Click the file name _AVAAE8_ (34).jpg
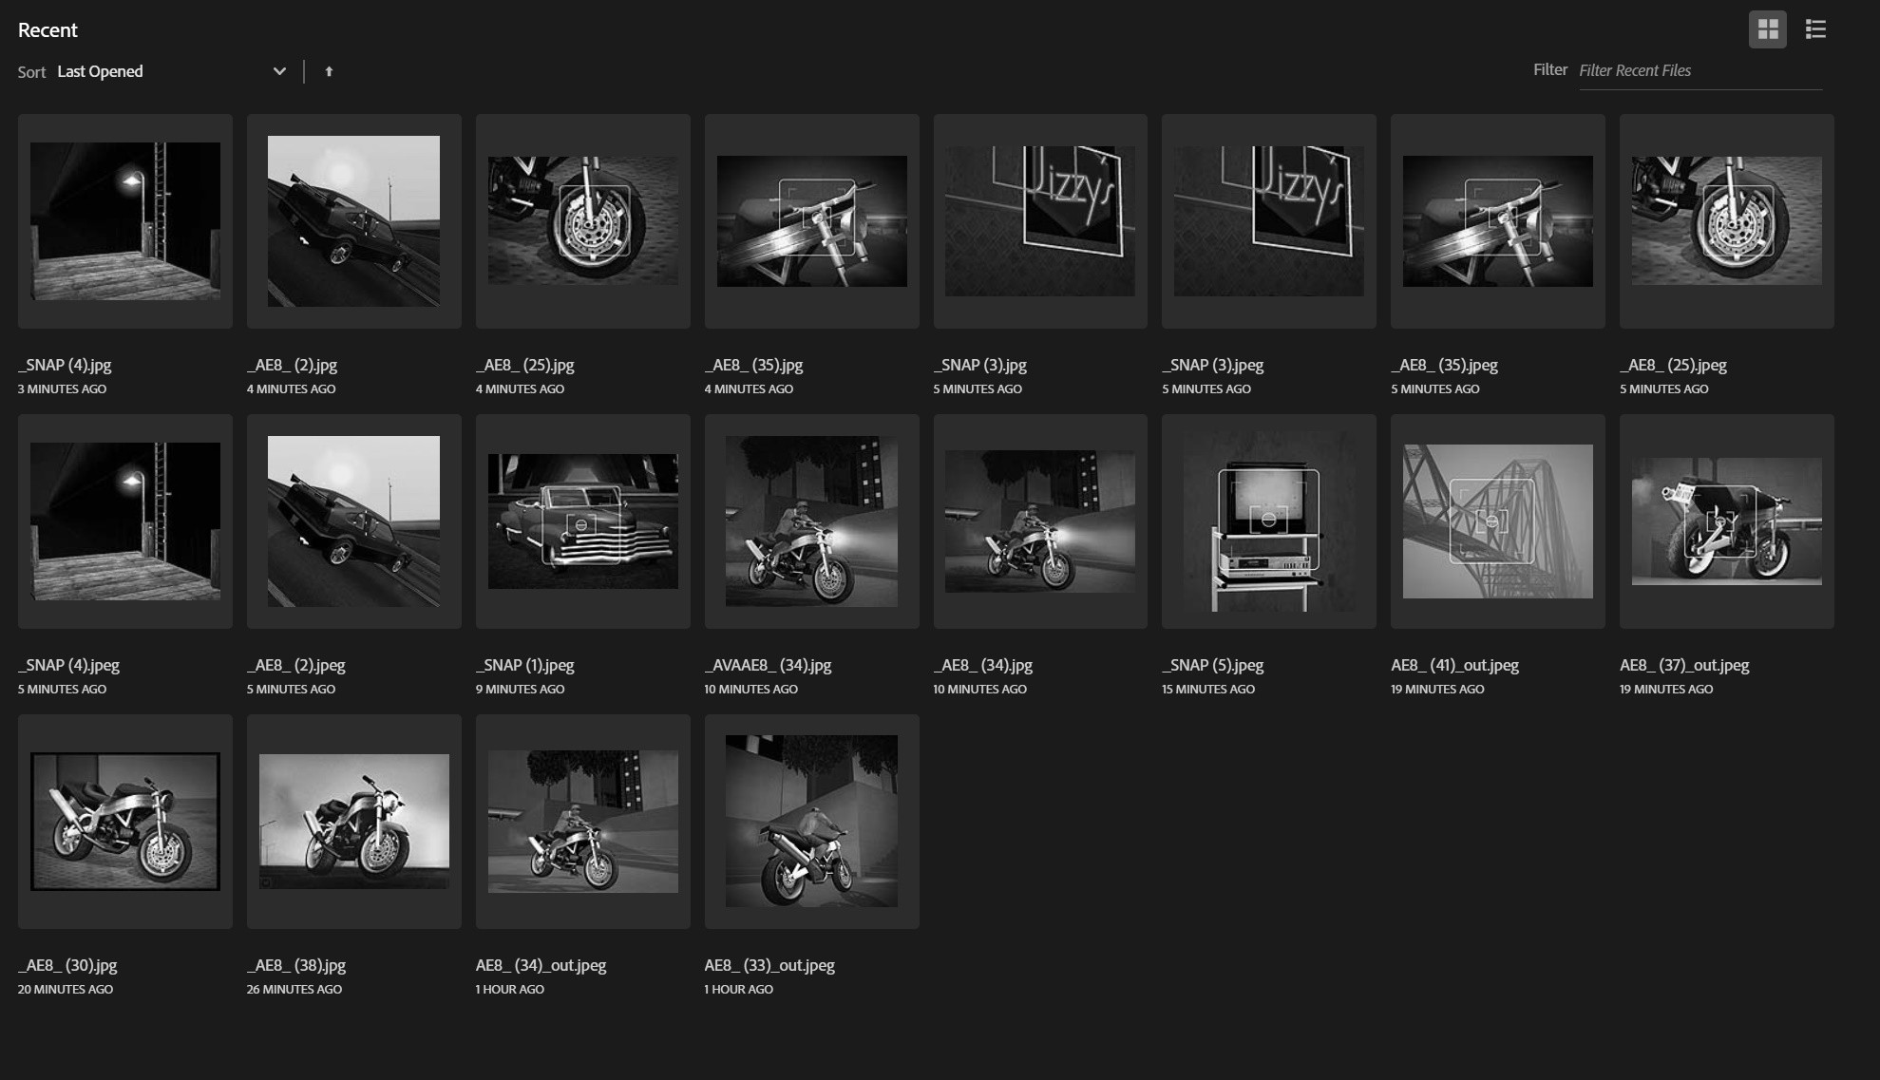The height and width of the screenshot is (1080, 1880). (768, 665)
